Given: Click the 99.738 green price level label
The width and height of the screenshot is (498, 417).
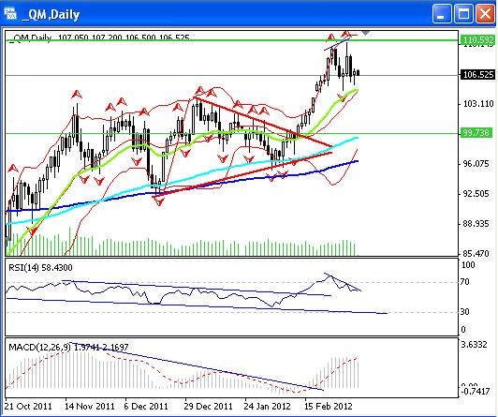Looking at the screenshot, I should pyautogui.click(x=476, y=132).
